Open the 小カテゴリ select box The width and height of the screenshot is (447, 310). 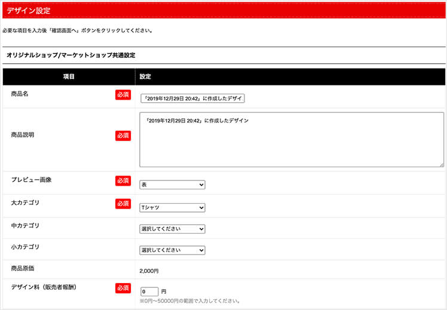tap(172, 250)
